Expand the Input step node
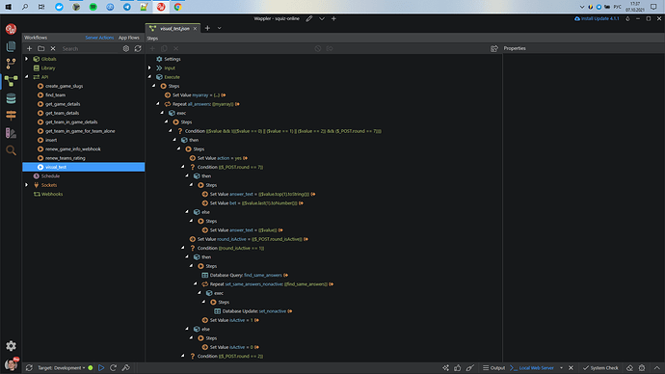Screen dimensions: 665x374 coord(149,67)
